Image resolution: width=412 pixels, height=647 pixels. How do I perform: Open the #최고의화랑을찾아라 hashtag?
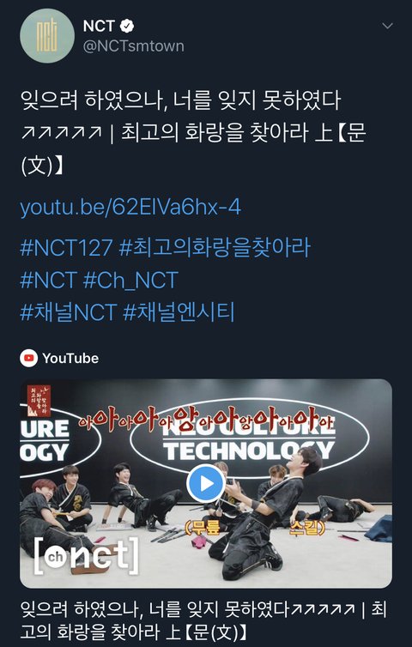tap(215, 248)
